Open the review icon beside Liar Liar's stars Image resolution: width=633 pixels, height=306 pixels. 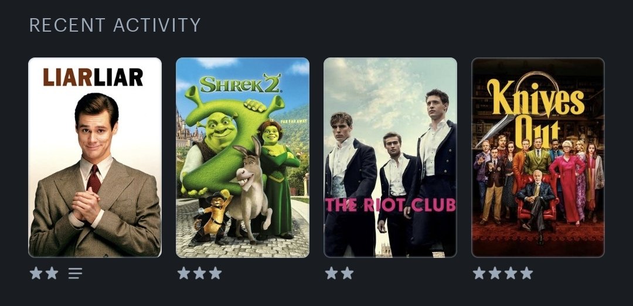point(75,273)
